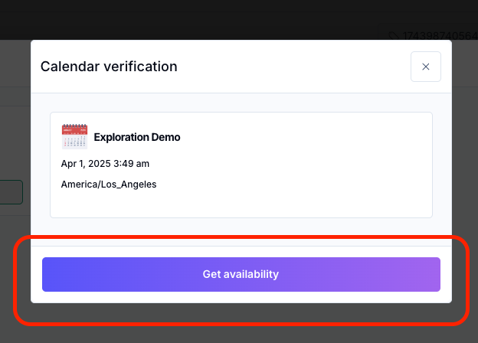Click the Calendar verification heading
Viewport: 478px width, 343px height.
(109, 67)
